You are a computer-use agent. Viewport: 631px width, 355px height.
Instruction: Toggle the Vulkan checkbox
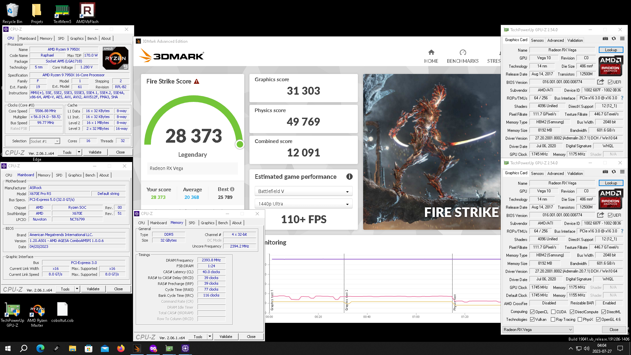532,319
